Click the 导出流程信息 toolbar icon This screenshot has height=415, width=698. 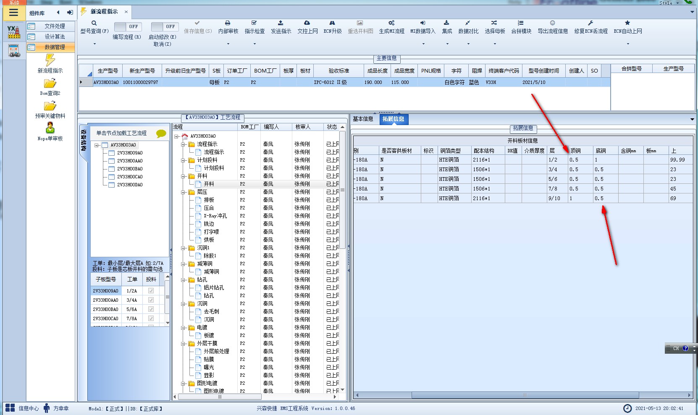point(553,23)
